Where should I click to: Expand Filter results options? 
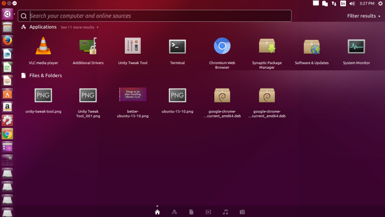362,16
